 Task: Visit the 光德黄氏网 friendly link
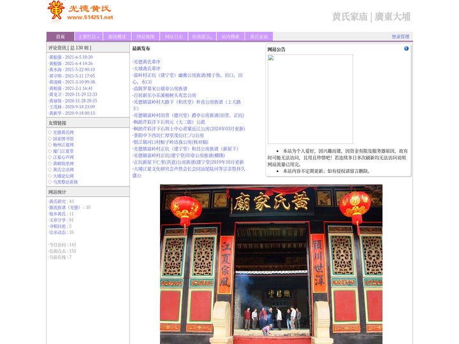(x=63, y=133)
